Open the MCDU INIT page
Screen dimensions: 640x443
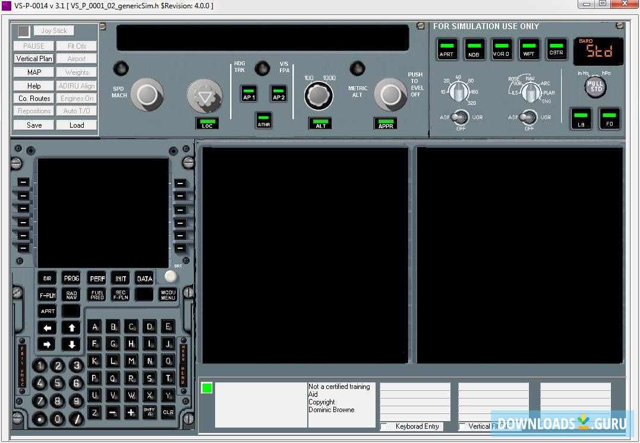(x=121, y=279)
